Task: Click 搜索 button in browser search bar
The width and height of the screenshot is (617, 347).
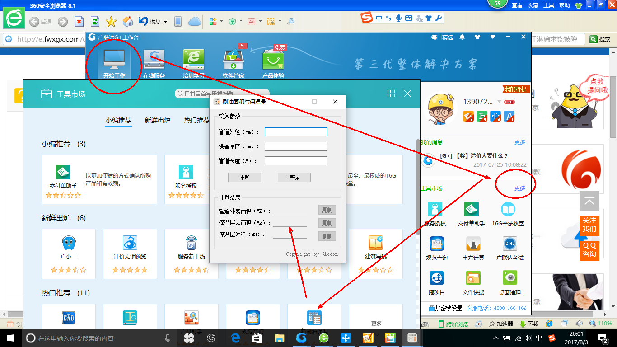Action: [600, 39]
